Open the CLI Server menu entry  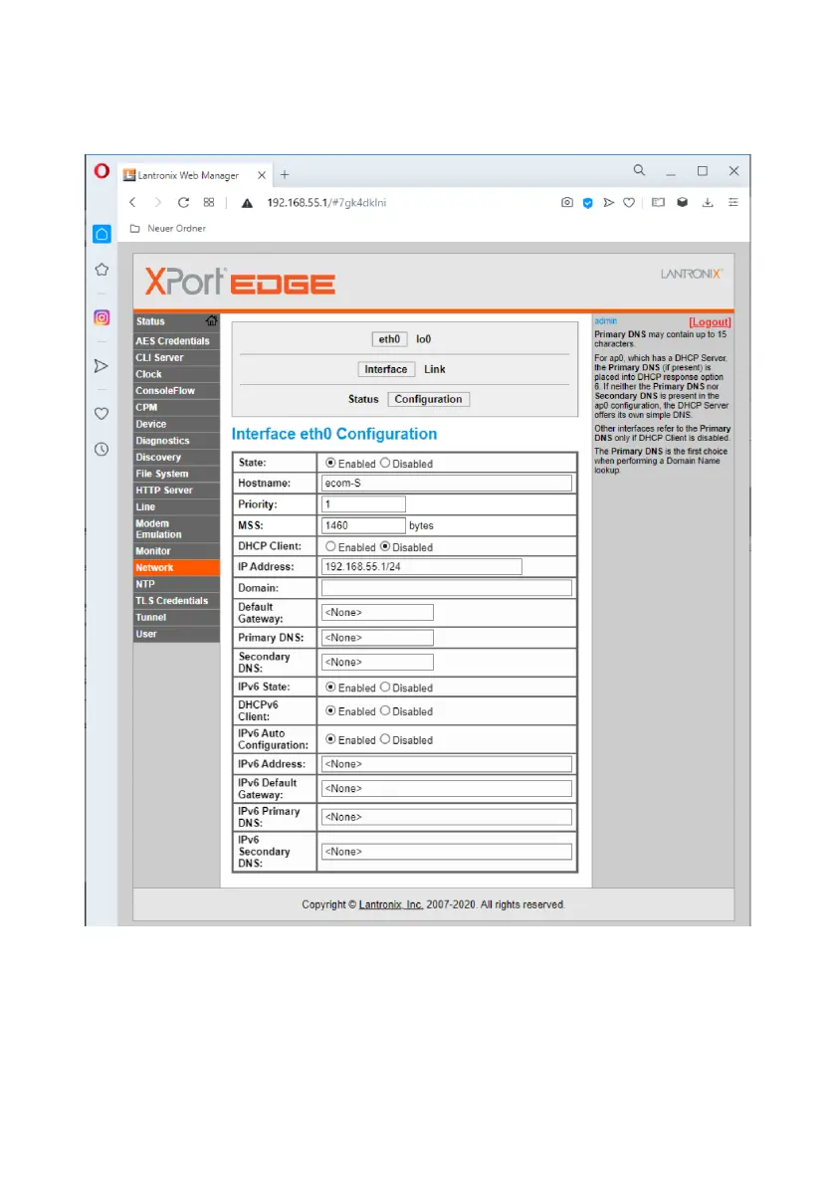(177, 357)
